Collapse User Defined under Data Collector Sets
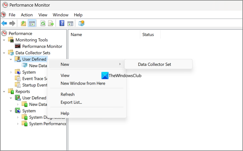The height and width of the screenshot is (151, 243). (11, 59)
